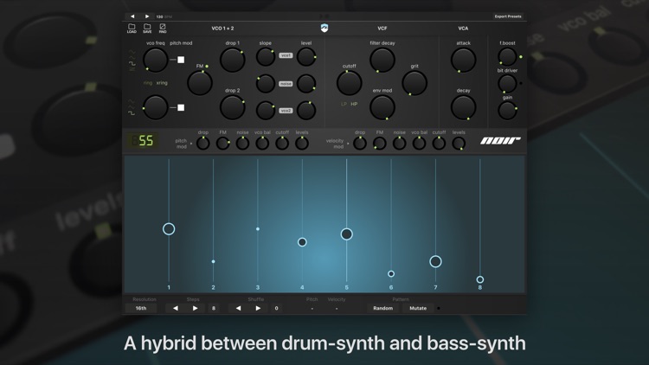Toggle the bit driver LED indicator
The image size is (649, 365).
tap(521, 83)
